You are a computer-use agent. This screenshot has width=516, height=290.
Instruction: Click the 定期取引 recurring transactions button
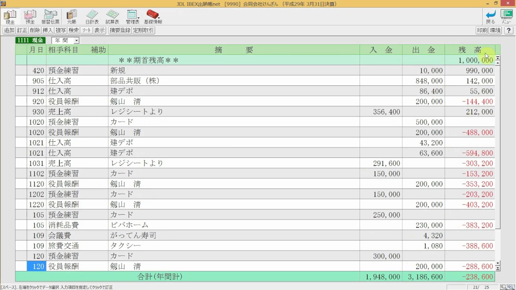tap(143, 30)
